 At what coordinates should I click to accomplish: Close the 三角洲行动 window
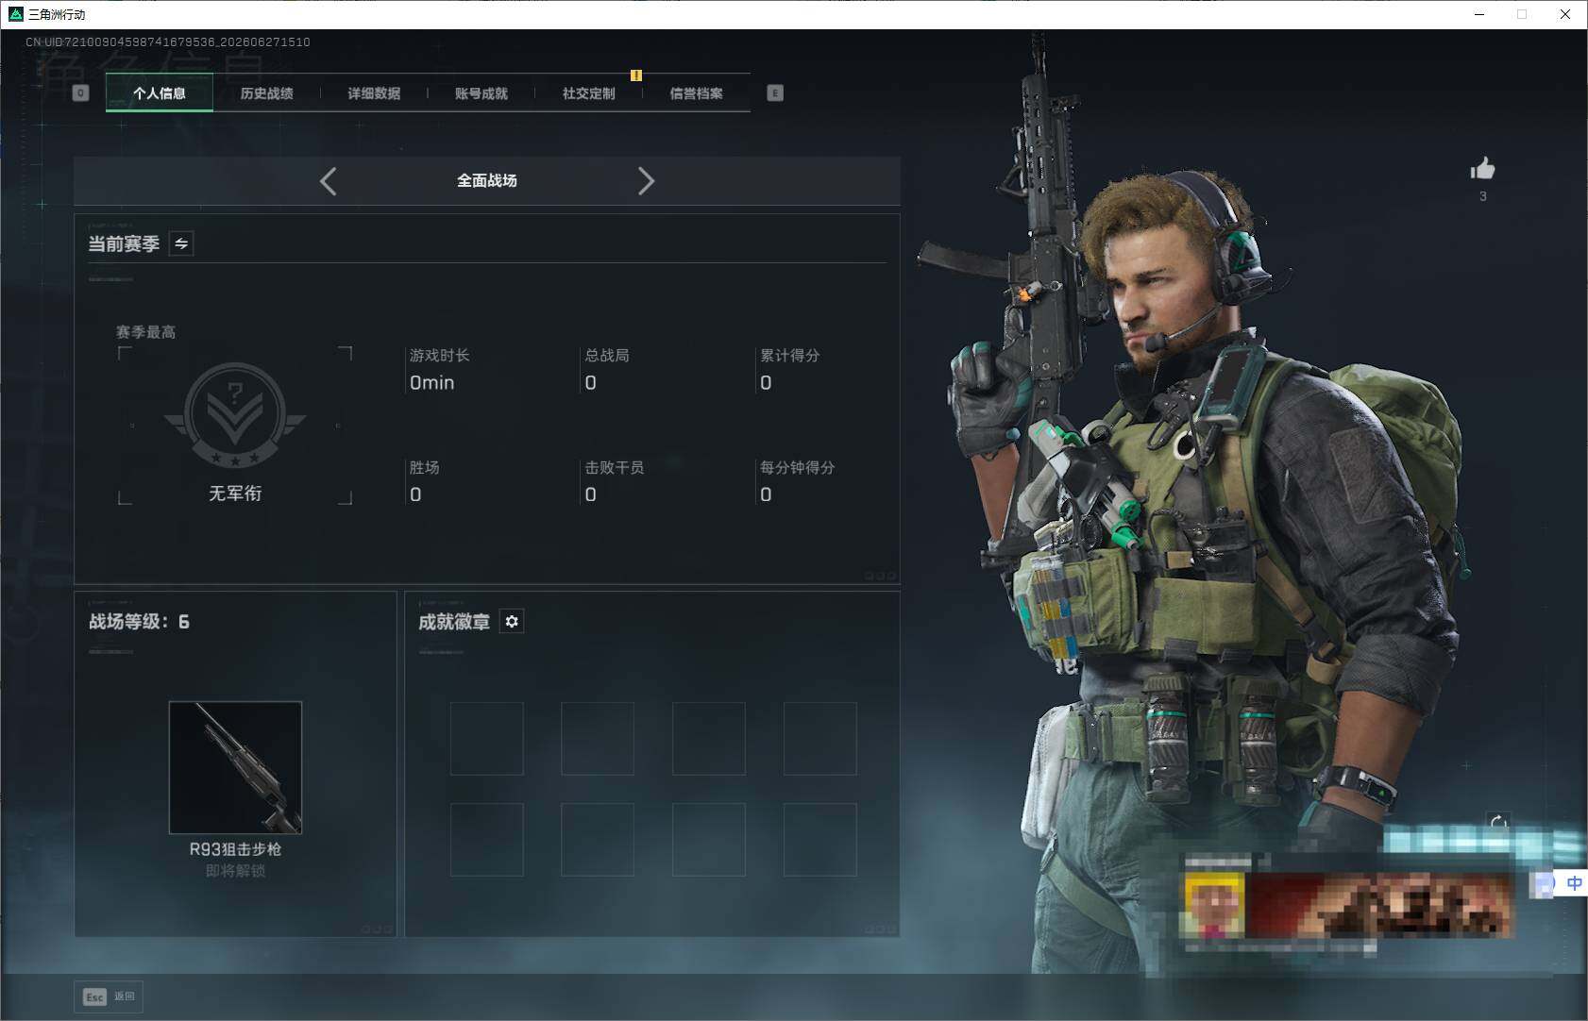click(1565, 14)
